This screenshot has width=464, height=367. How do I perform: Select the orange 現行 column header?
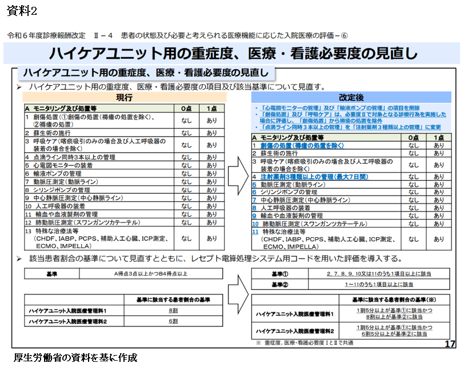pyautogui.click(x=125, y=98)
